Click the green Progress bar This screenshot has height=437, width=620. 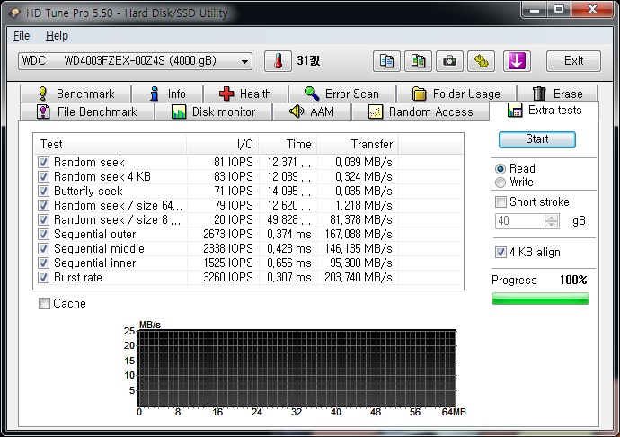(540, 299)
